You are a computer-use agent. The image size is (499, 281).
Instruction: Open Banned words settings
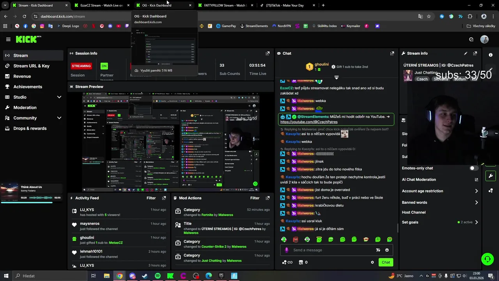tap(440, 203)
